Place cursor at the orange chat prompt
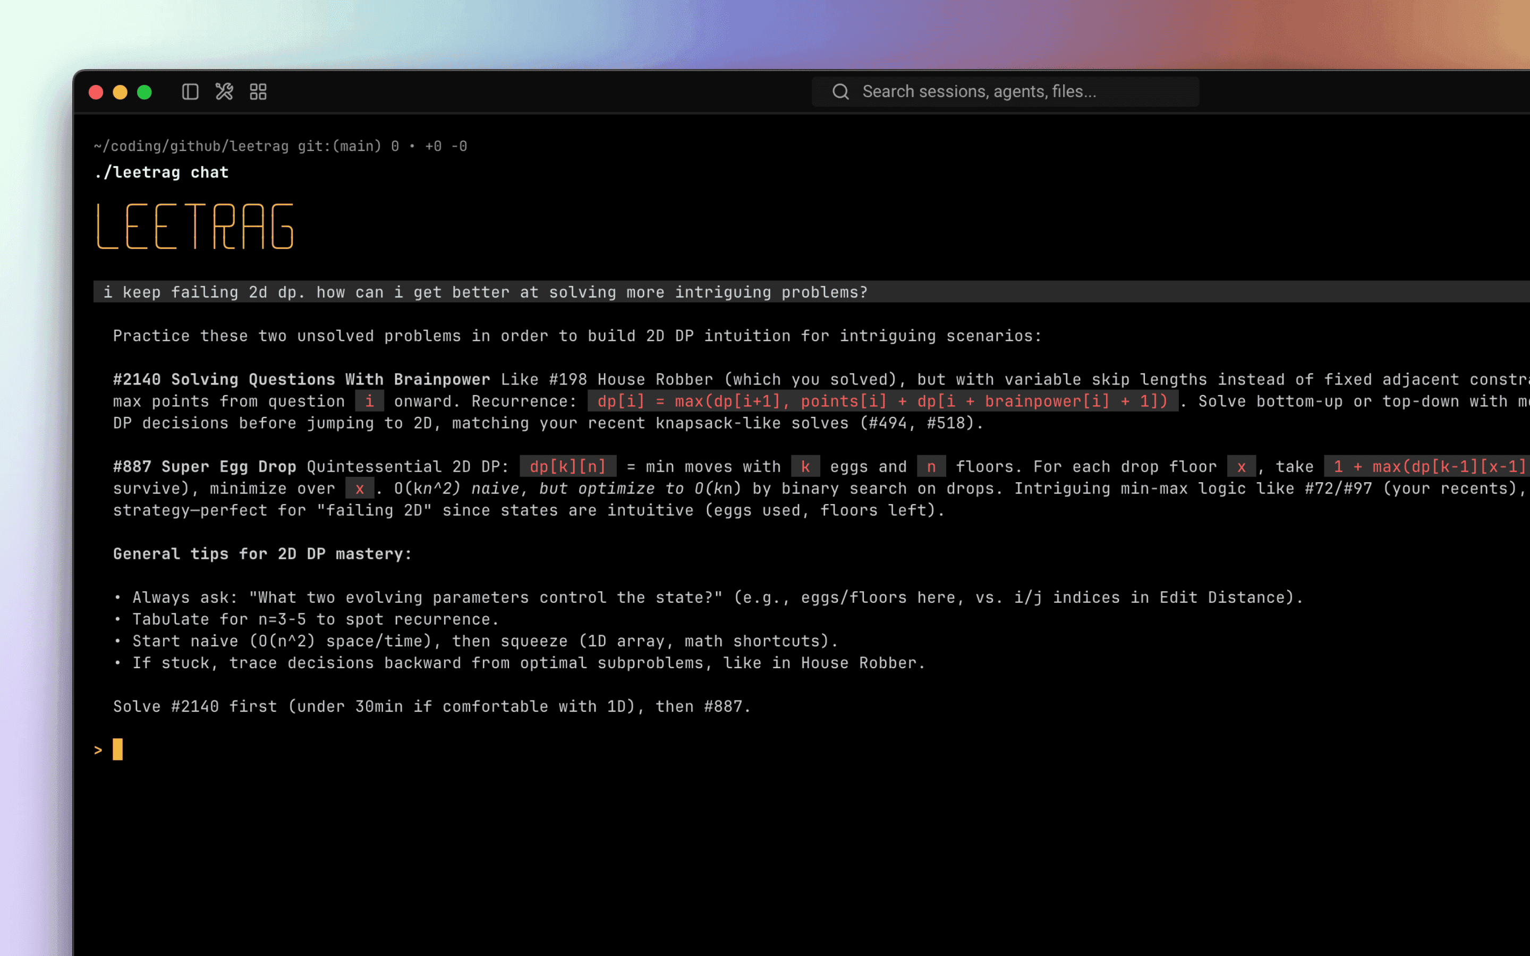 point(117,750)
